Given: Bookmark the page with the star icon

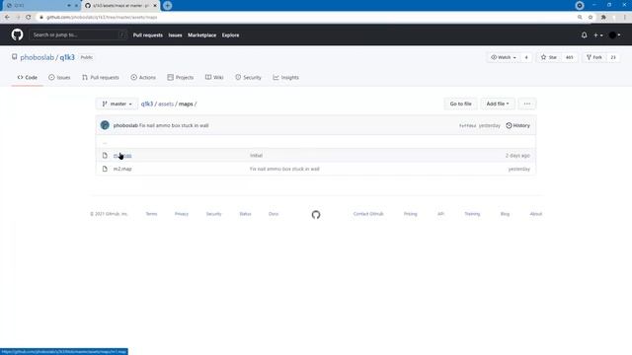Looking at the screenshot, I should pos(591,18).
